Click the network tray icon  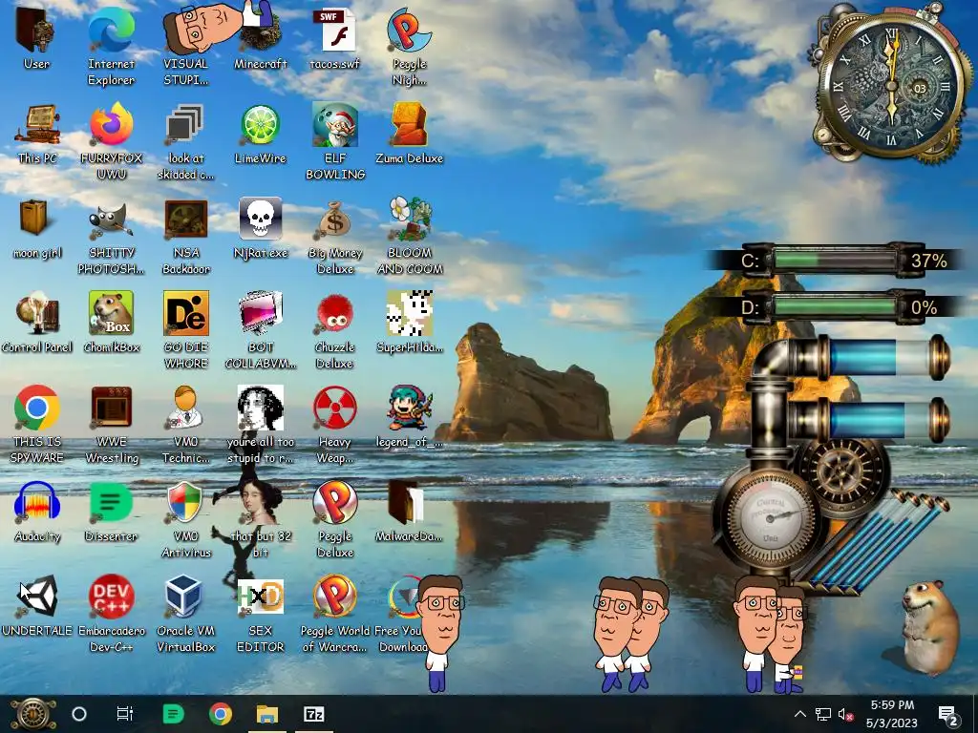[822, 714]
